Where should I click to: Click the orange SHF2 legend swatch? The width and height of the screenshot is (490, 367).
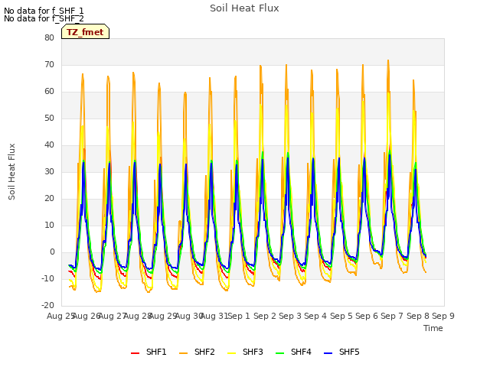pos(184,353)
